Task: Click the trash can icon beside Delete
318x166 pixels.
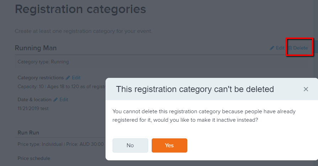Action: pyautogui.click(x=290, y=48)
